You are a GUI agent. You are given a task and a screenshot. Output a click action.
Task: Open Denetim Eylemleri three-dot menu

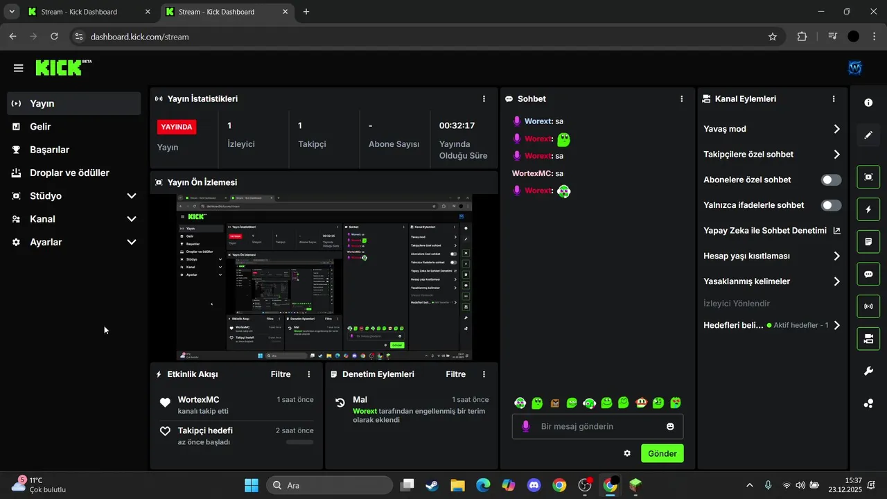[484, 374]
